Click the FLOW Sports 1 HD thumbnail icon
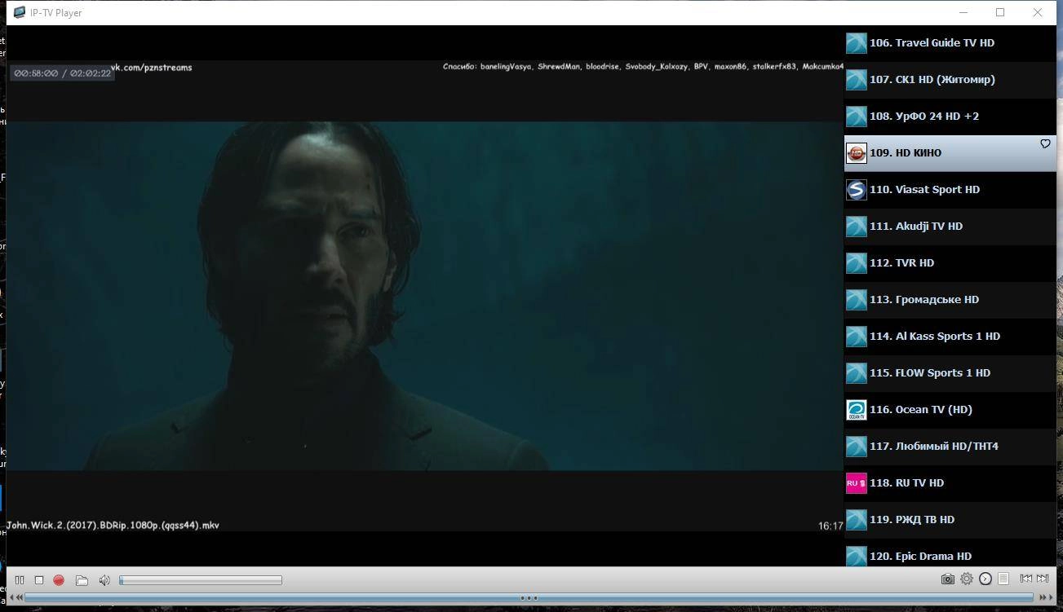Image resolution: width=1063 pixels, height=612 pixels. [x=856, y=373]
